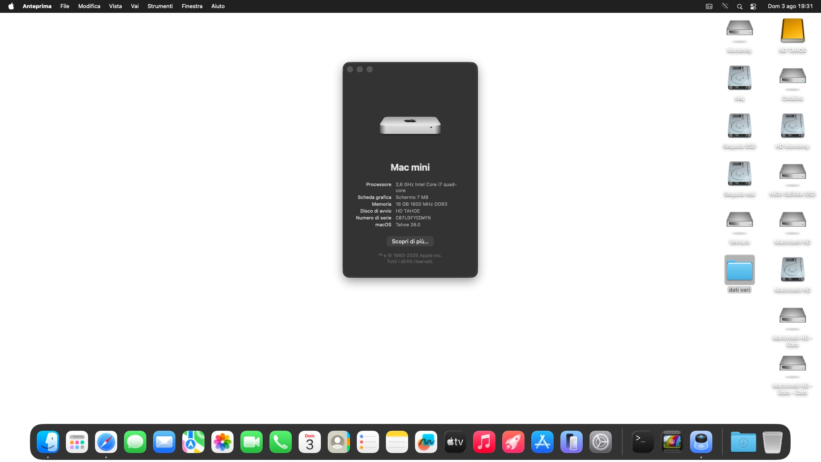Select the "Macintosh HD - Data" drive

(792, 319)
